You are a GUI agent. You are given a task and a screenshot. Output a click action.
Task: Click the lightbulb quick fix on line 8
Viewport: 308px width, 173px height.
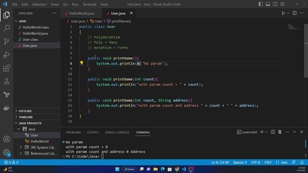pos(81,63)
